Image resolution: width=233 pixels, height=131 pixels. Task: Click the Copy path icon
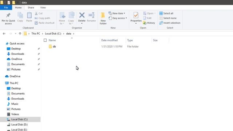point(36,18)
